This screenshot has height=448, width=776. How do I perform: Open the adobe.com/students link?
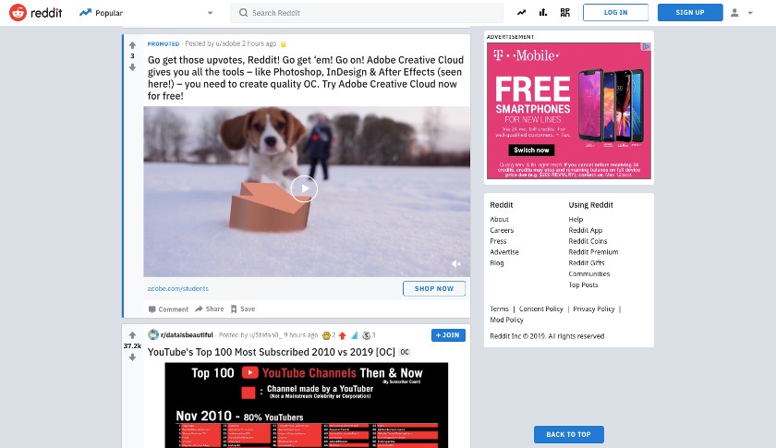click(x=177, y=288)
